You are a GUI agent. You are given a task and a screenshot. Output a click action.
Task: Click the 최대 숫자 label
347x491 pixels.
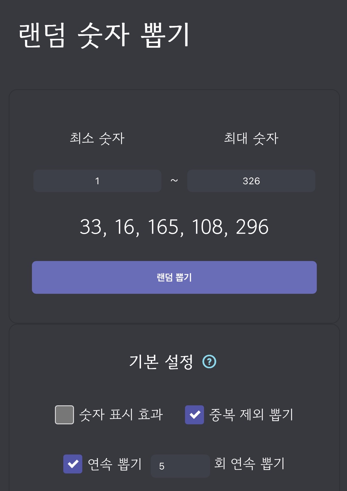[x=251, y=138]
